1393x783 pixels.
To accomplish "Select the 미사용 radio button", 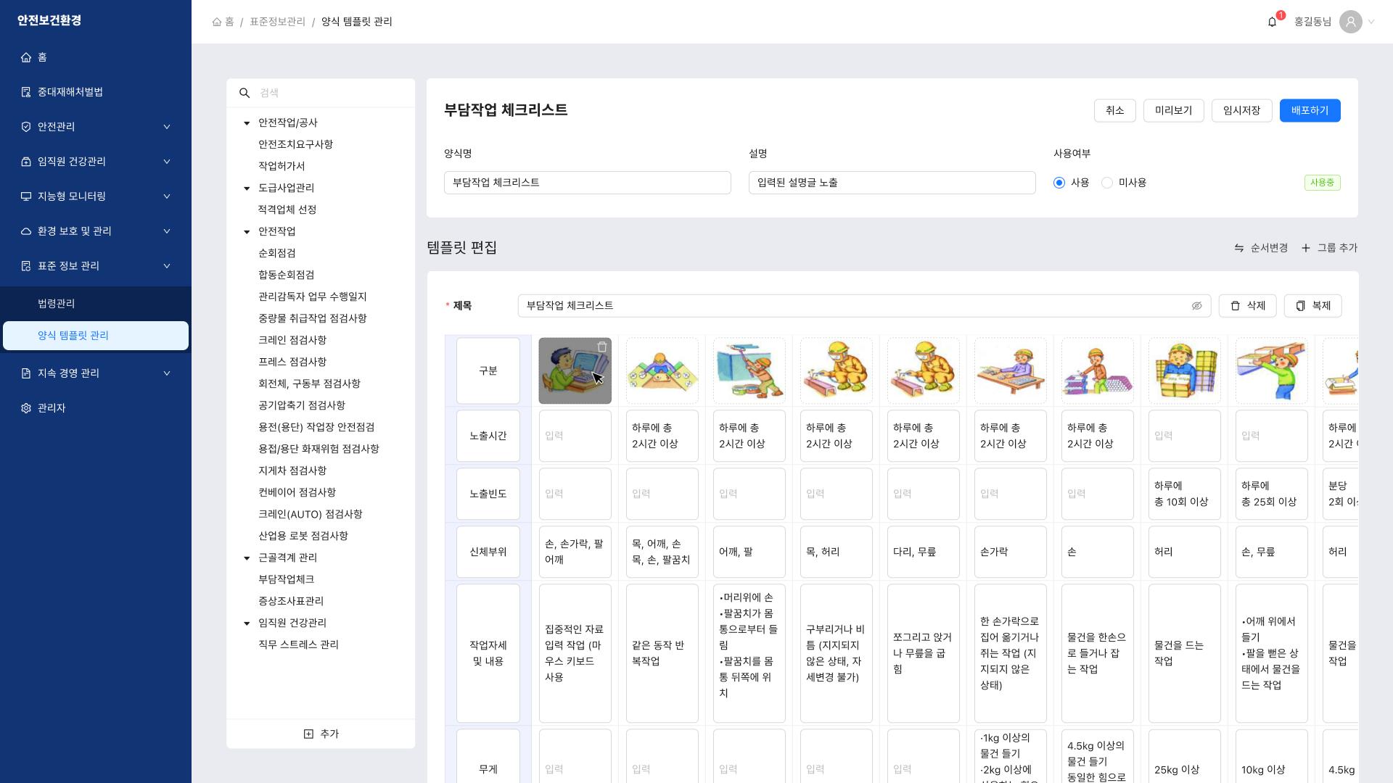I will [x=1107, y=183].
